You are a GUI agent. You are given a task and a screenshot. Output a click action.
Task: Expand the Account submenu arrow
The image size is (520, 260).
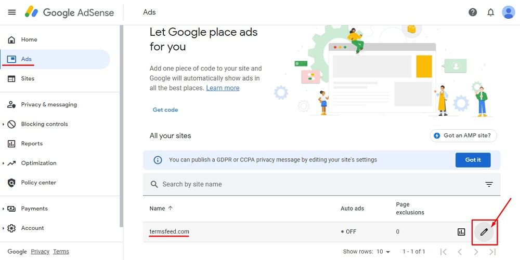(x=3, y=228)
